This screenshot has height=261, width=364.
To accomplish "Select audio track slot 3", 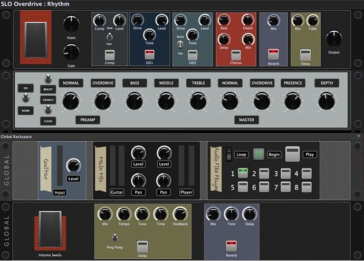I will (285, 174).
